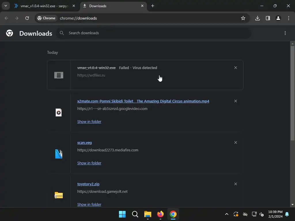295x221 pixels.
Task: Open the browser side panel
Action: point(268,18)
